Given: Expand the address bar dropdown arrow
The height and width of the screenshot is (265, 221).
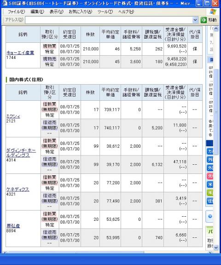Looking at the screenshot, I should (x=195, y=20).
